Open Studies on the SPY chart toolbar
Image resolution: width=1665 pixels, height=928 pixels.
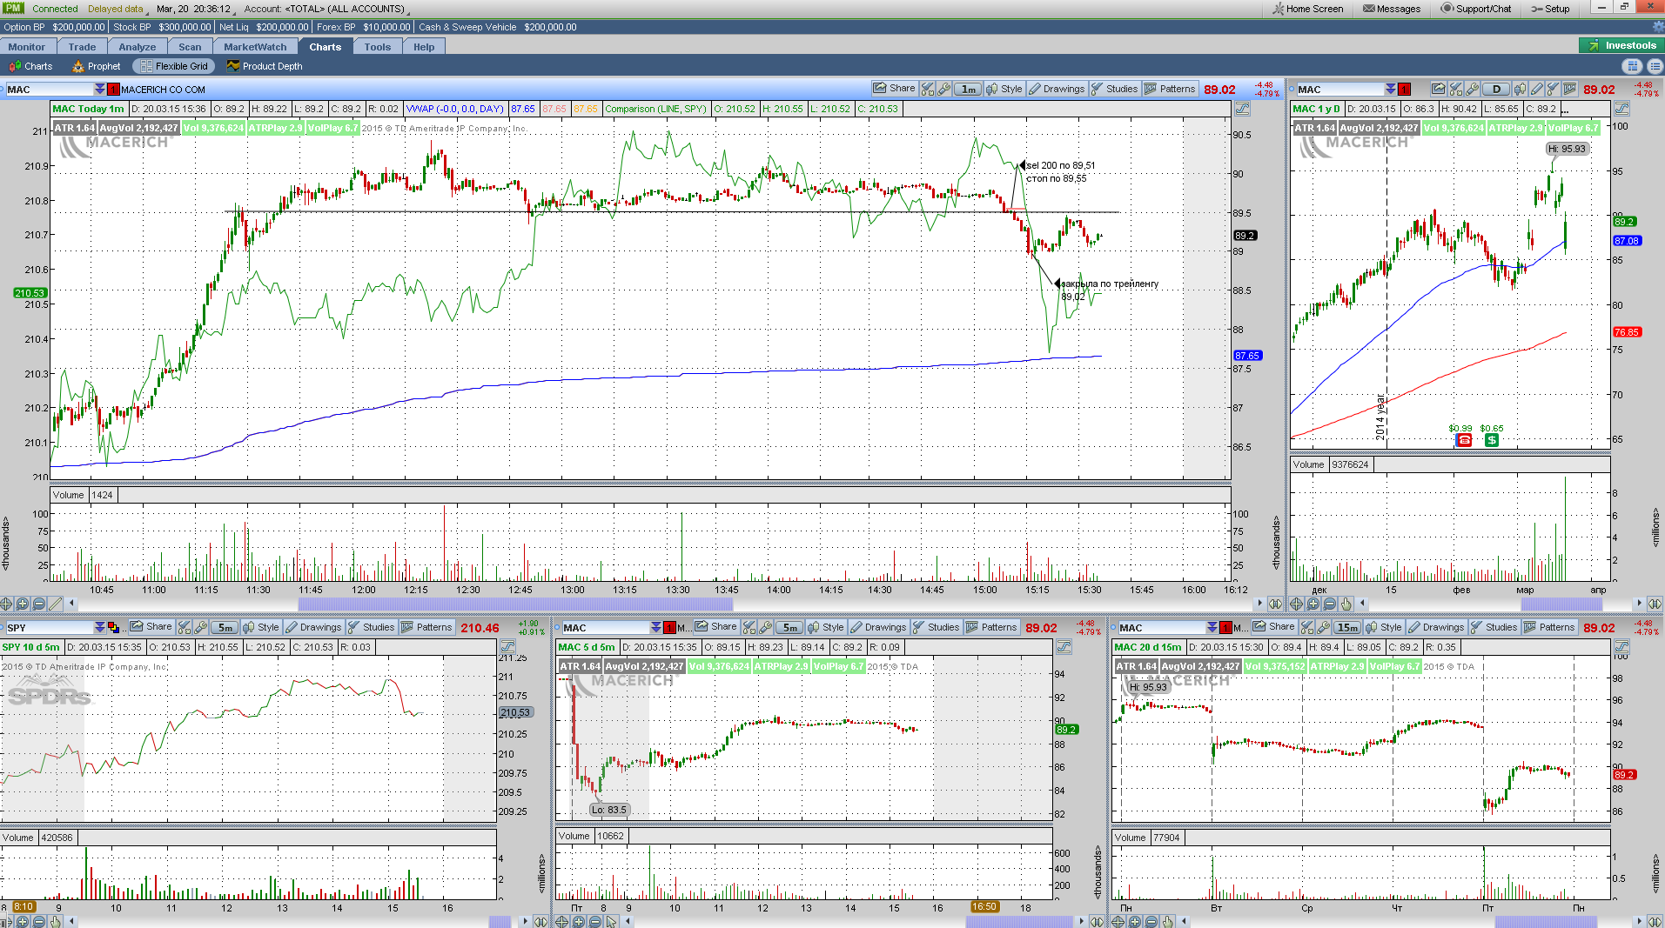coord(372,627)
